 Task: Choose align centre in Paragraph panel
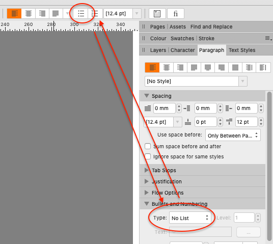tap(167, 67)
